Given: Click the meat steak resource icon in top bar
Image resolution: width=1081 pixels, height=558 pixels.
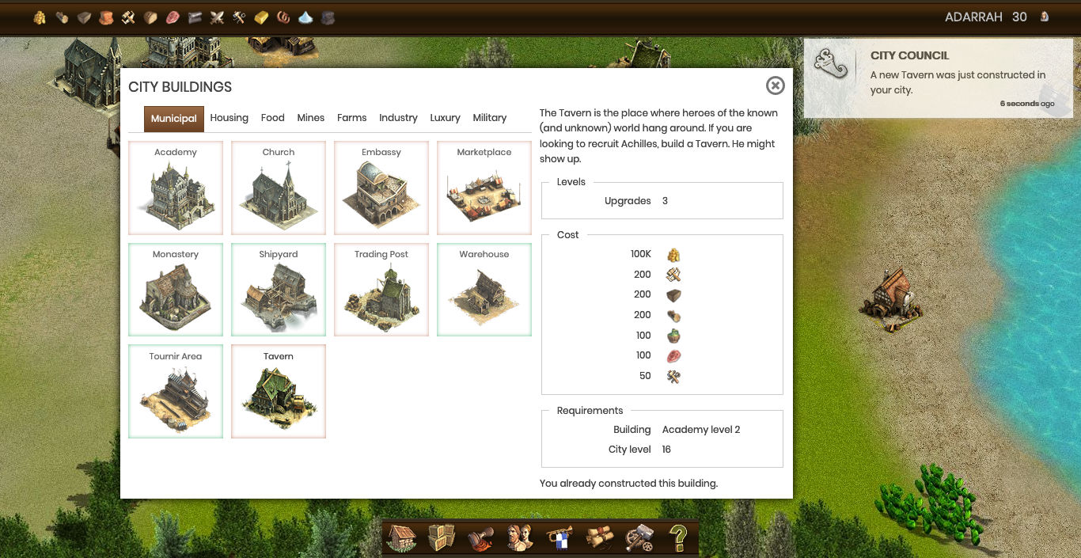Looking at the screenshot, I should click(173, 17).
